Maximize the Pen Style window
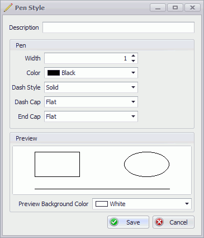This screenshot has height=238, width=204. [x=175, y=8]
